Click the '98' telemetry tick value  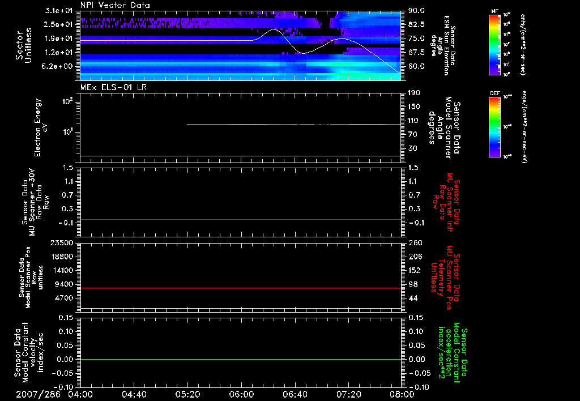412,284
